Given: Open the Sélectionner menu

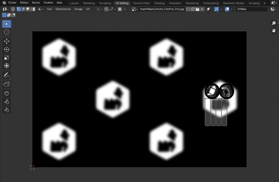Looking at the screenshot, I should pos(63,9).
